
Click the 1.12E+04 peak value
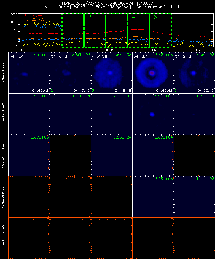(x=81, y=96)
